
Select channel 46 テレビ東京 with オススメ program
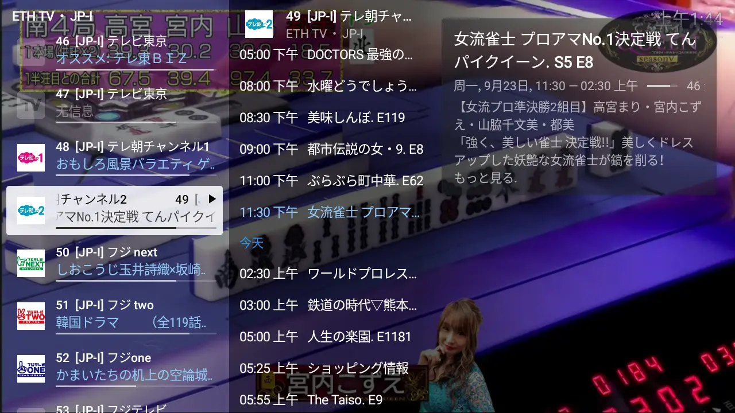134,50
